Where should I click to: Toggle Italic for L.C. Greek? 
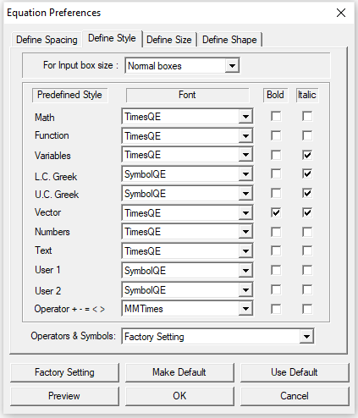pyautogui.click(x=307, y=173)
